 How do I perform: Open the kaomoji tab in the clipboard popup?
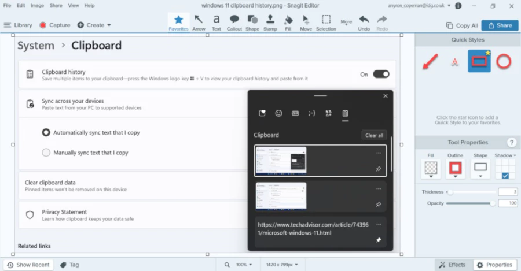pyautogui.click(x=311, y=113)
